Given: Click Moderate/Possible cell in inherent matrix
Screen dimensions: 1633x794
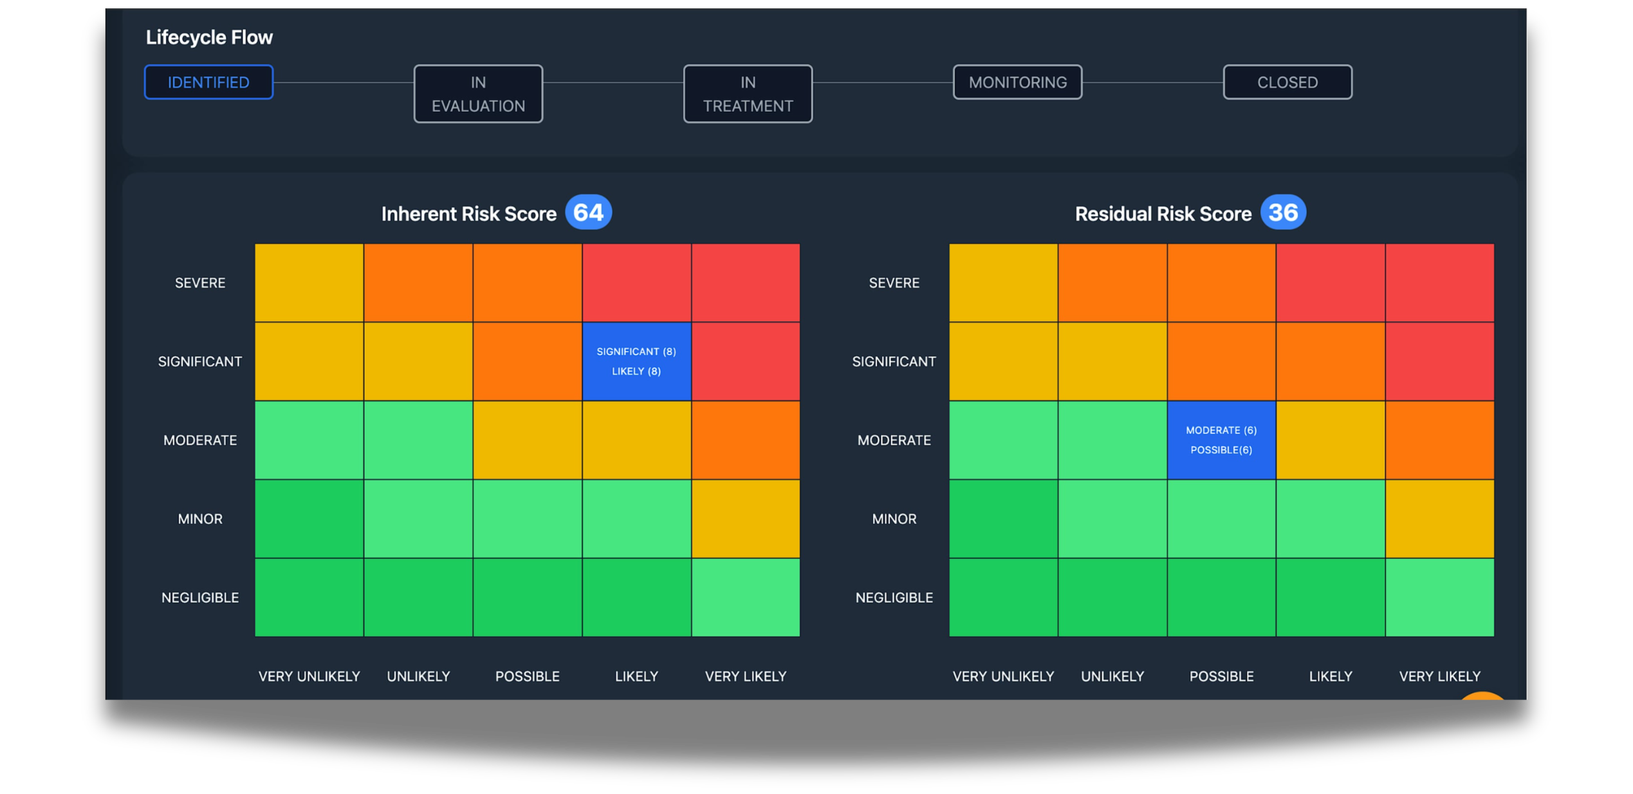Looking at the screenshot, I should click(x=528, y=440).
